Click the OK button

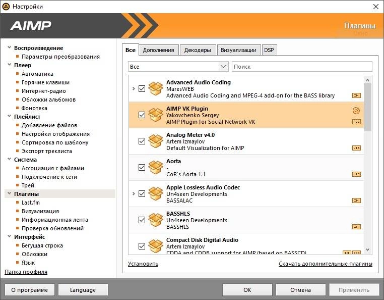(247, 290)
